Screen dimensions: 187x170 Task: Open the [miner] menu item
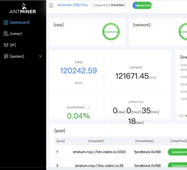tap(16, 34)
